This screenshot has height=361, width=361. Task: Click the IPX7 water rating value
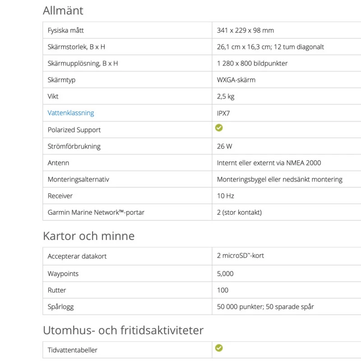pyautogui.click(x=223, y=113)
